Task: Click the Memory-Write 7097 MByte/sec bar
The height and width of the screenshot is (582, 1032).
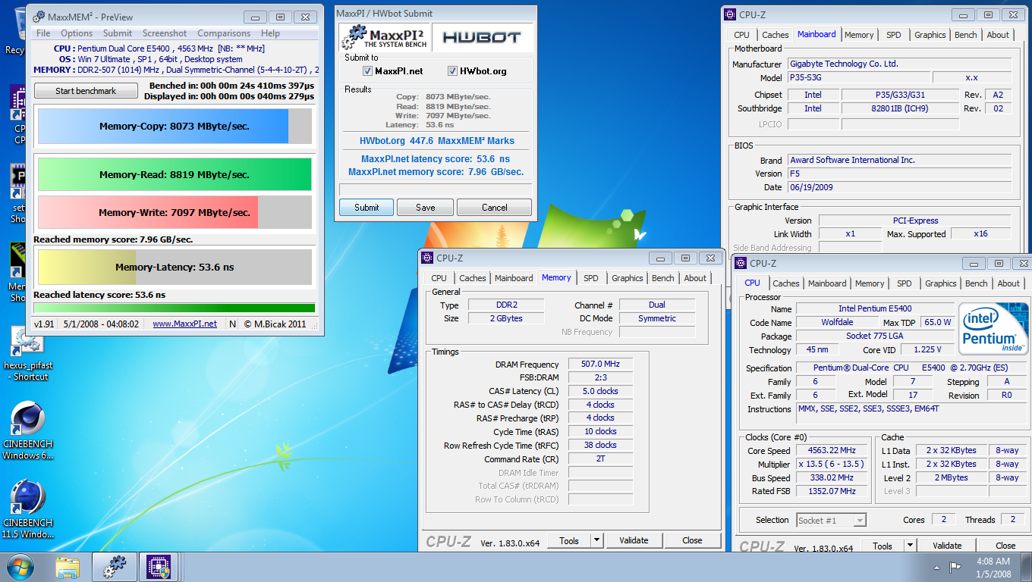Action: click(x=175, y=213)
